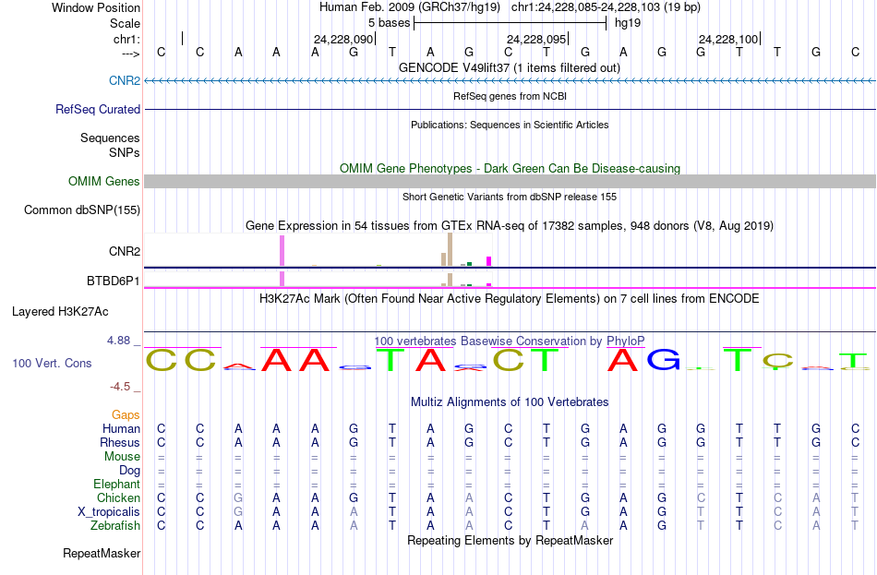
Task: Open the 100 Vert. Cons track label
Action: pos(52,363)
